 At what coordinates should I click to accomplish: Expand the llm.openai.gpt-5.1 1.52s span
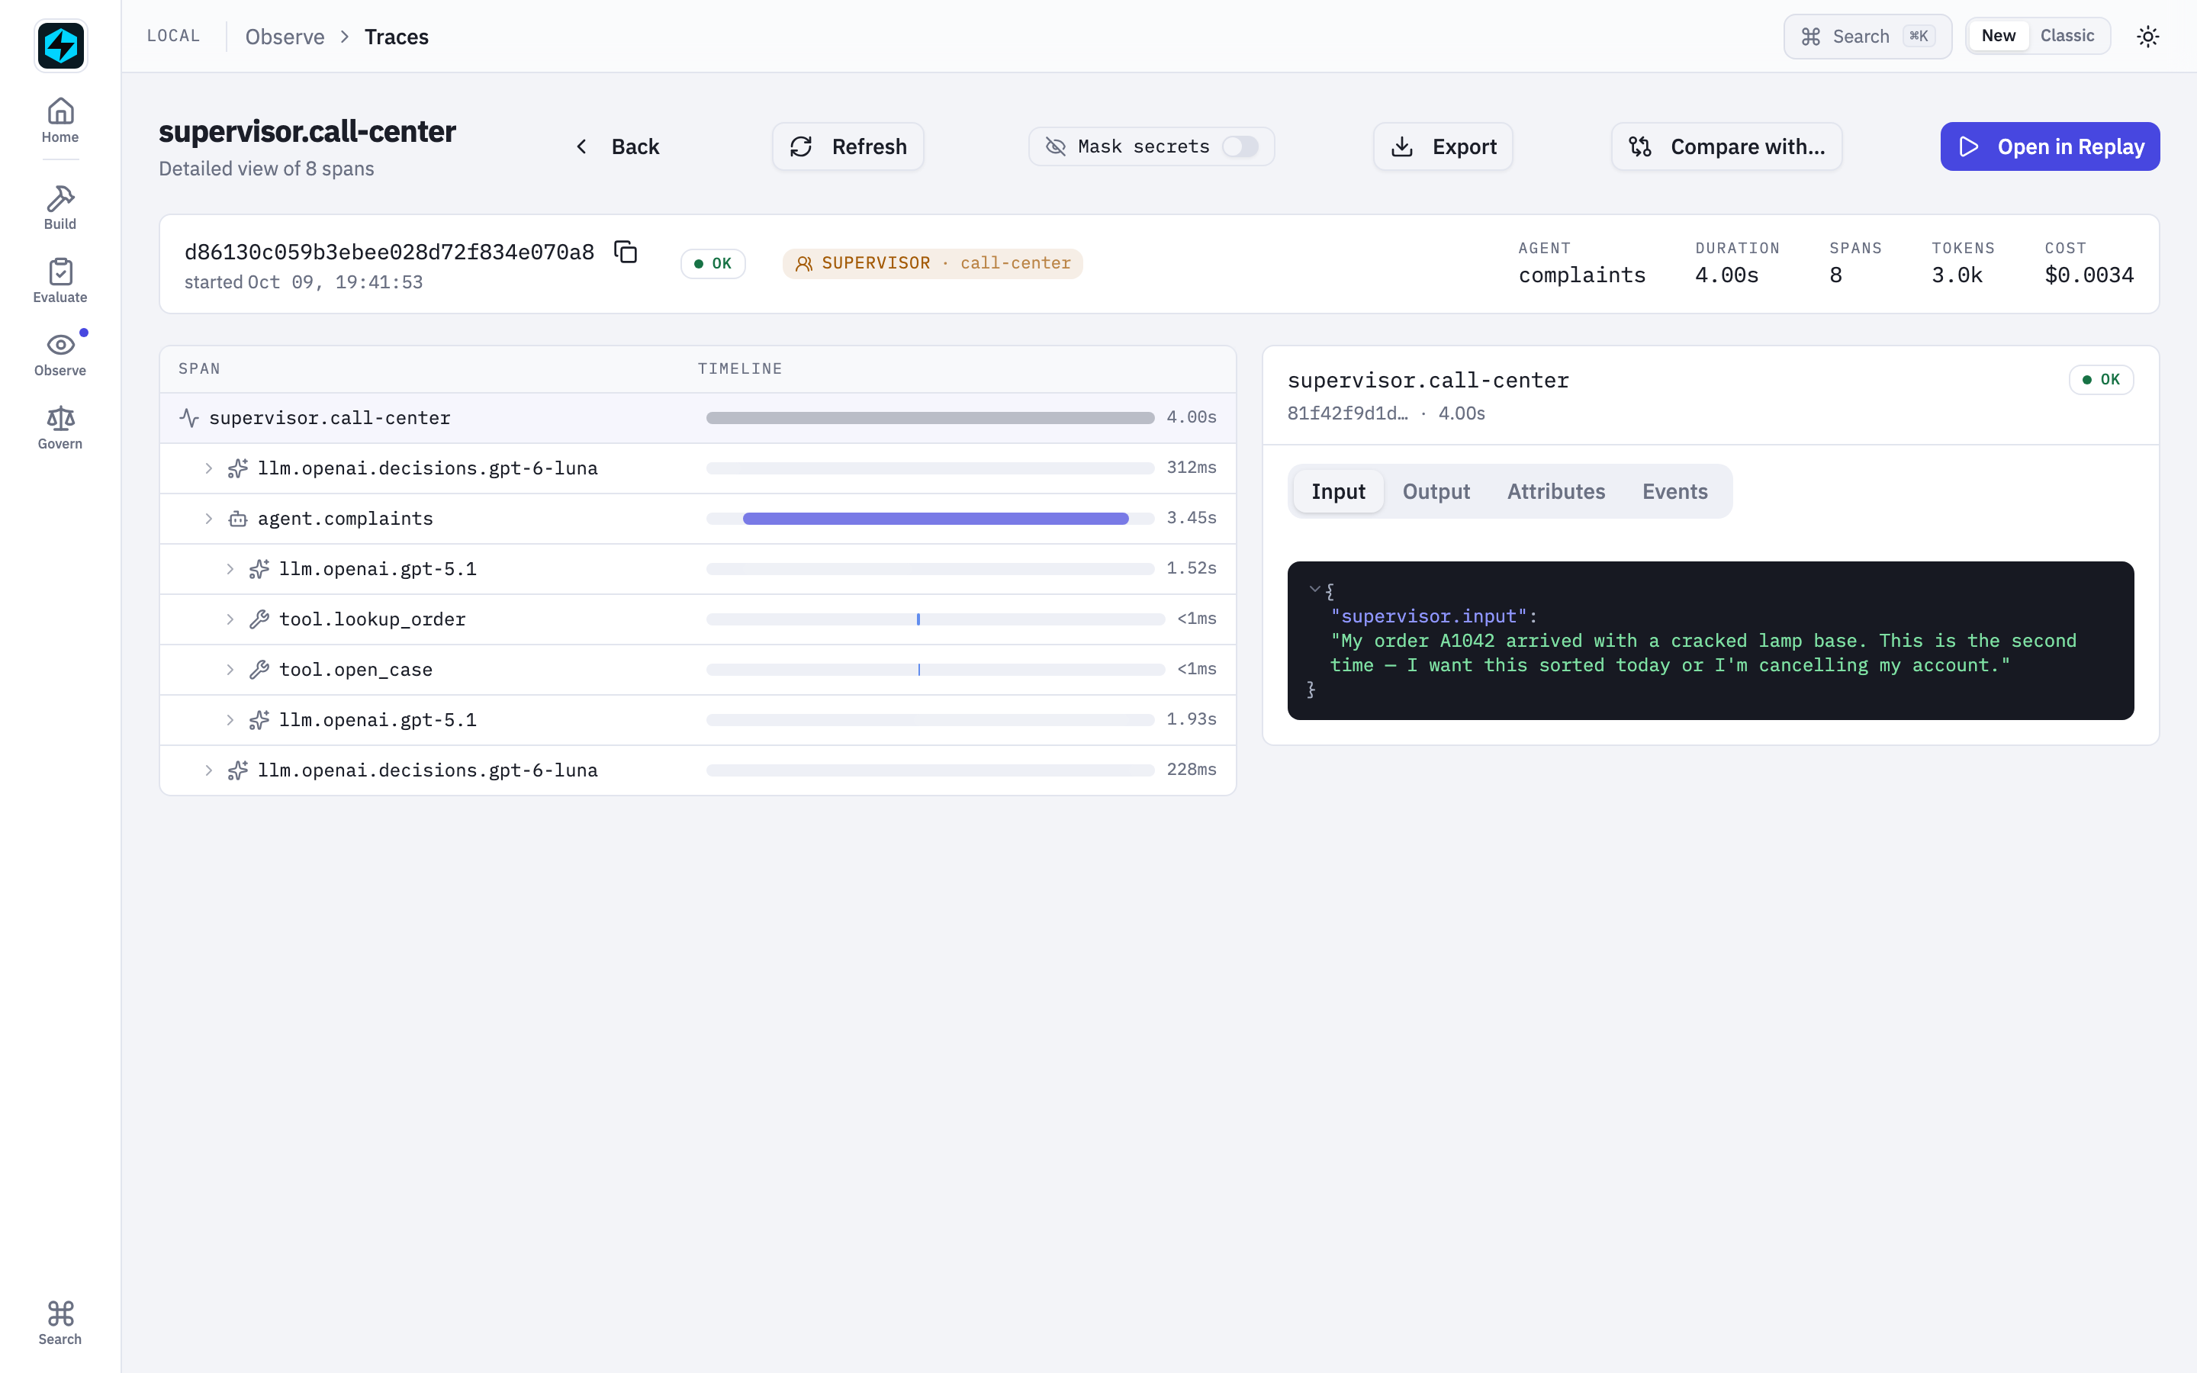pyautogui.click(x=230, y=568)
